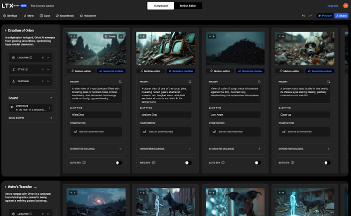The width and height of the screenshot is (351, 216).
Task: Click the Preview button
Action: 325,16
